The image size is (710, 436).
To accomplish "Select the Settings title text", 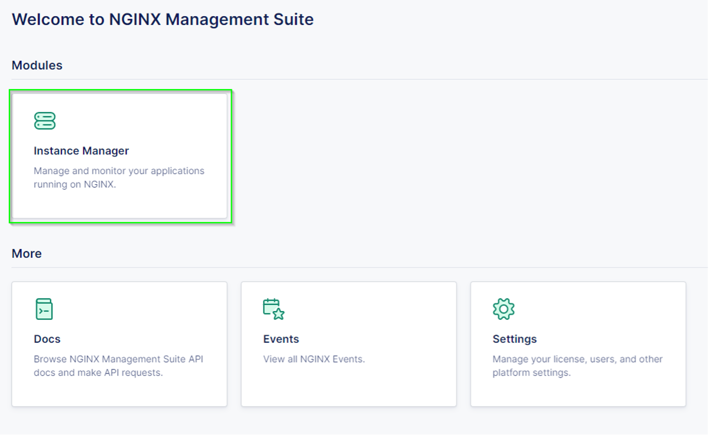I will [x=515, y=339].
